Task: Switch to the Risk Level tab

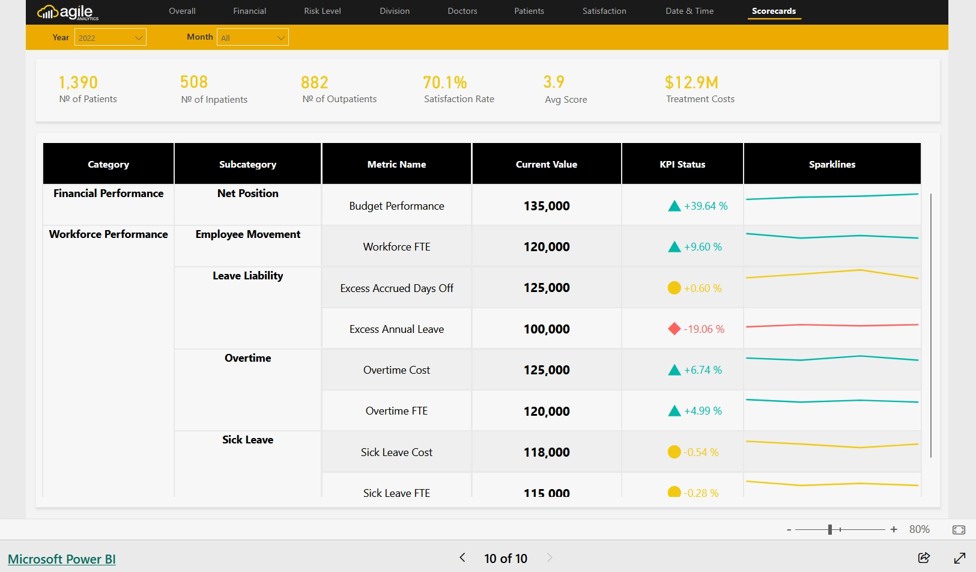Action: (323, 11)
